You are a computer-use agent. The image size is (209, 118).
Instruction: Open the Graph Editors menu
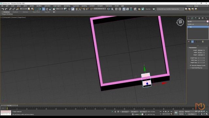(x=57, y=6)
